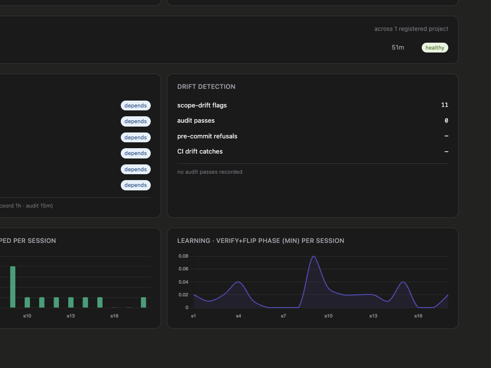Click the "s7" x-axis label in line chart
The height and width of the screenshot is (368, 491).
283,315
